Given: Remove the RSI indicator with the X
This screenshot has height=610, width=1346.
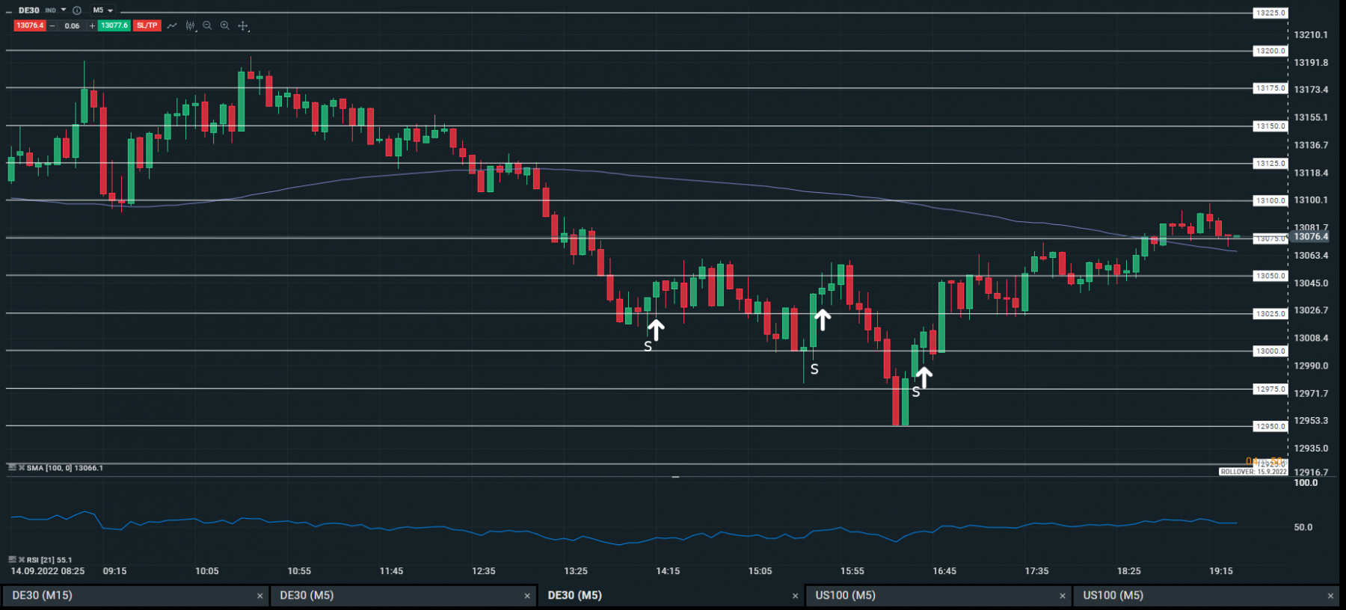Looking at the screenshot, I should click(22, 559).
